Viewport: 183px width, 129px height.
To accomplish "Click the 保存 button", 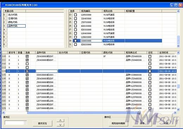I will click(142, 123).
